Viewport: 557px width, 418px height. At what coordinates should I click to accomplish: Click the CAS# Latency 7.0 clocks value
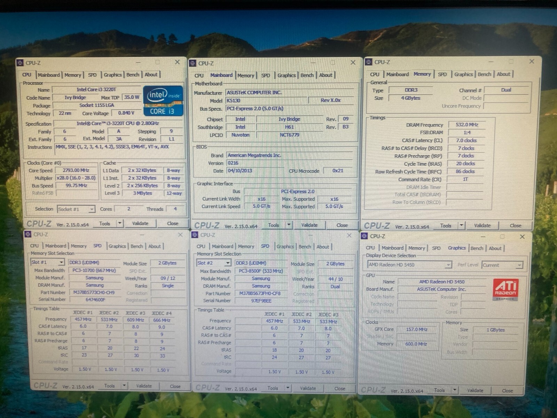pyautogui.click(x=467, y=140)
